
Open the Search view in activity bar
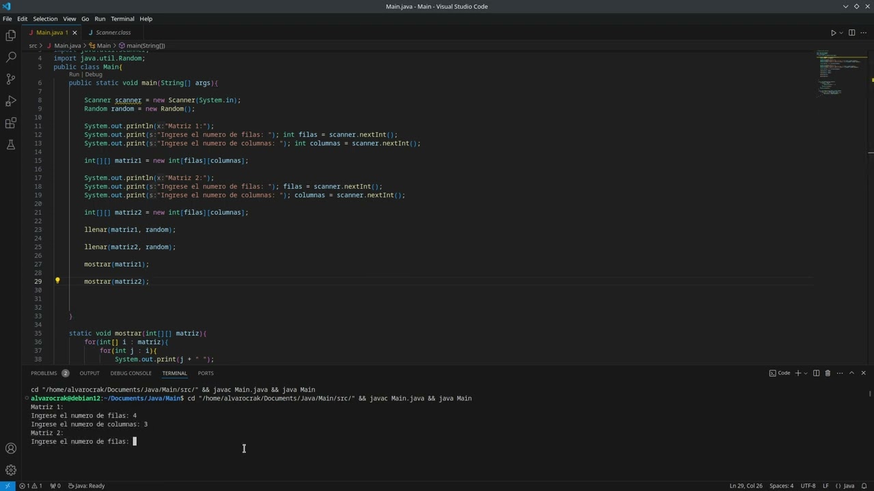click(x=11, y=57)
